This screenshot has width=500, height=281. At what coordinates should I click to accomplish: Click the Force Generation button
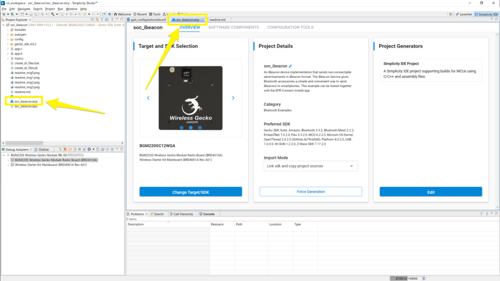point(311,191)
